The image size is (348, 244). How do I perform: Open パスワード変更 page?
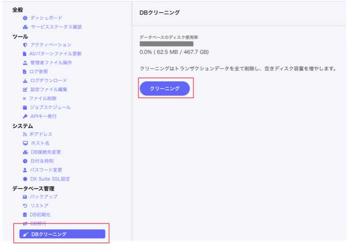click(x=46, y=170)
